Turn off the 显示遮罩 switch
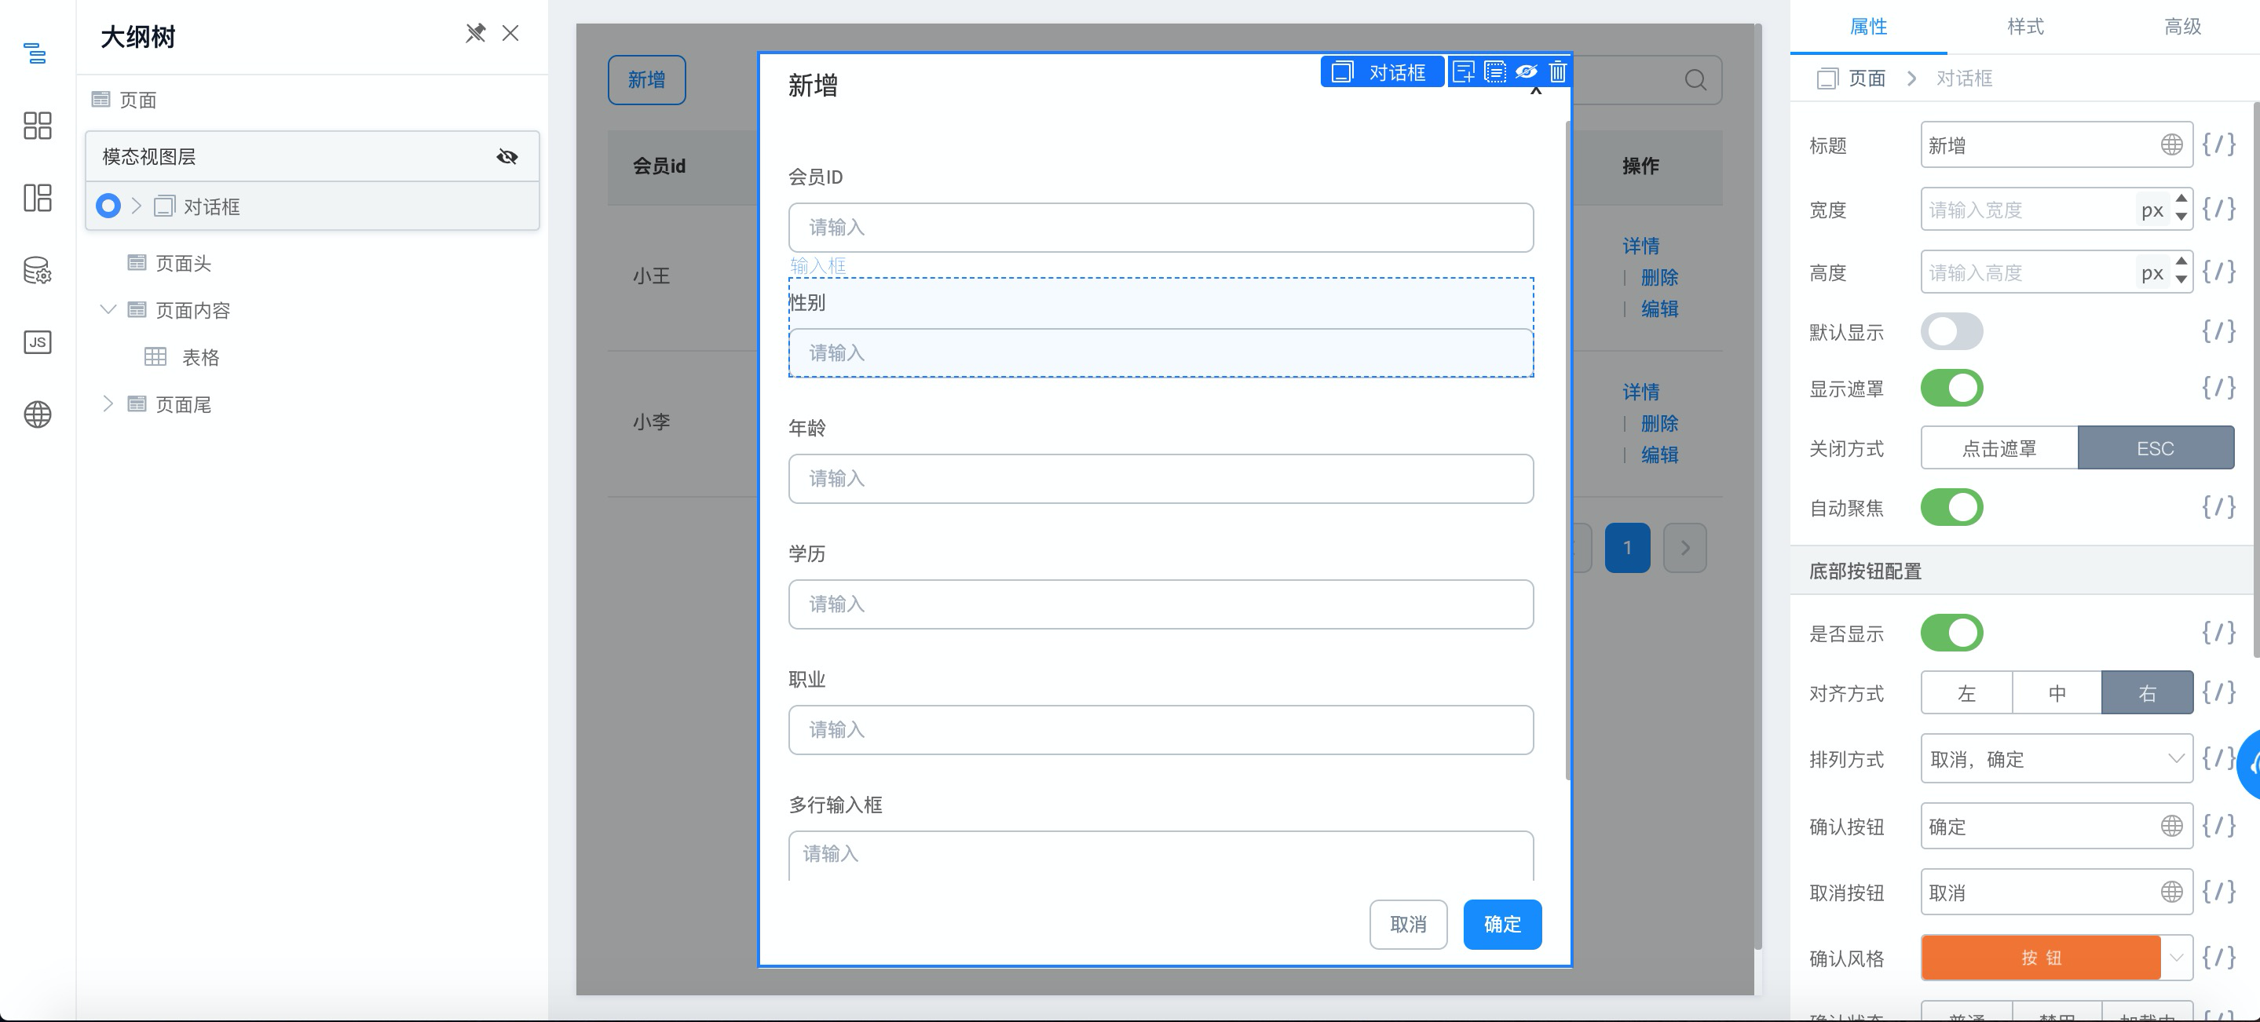This screenshot has width=2260, height=1022. pos(1951,389)
